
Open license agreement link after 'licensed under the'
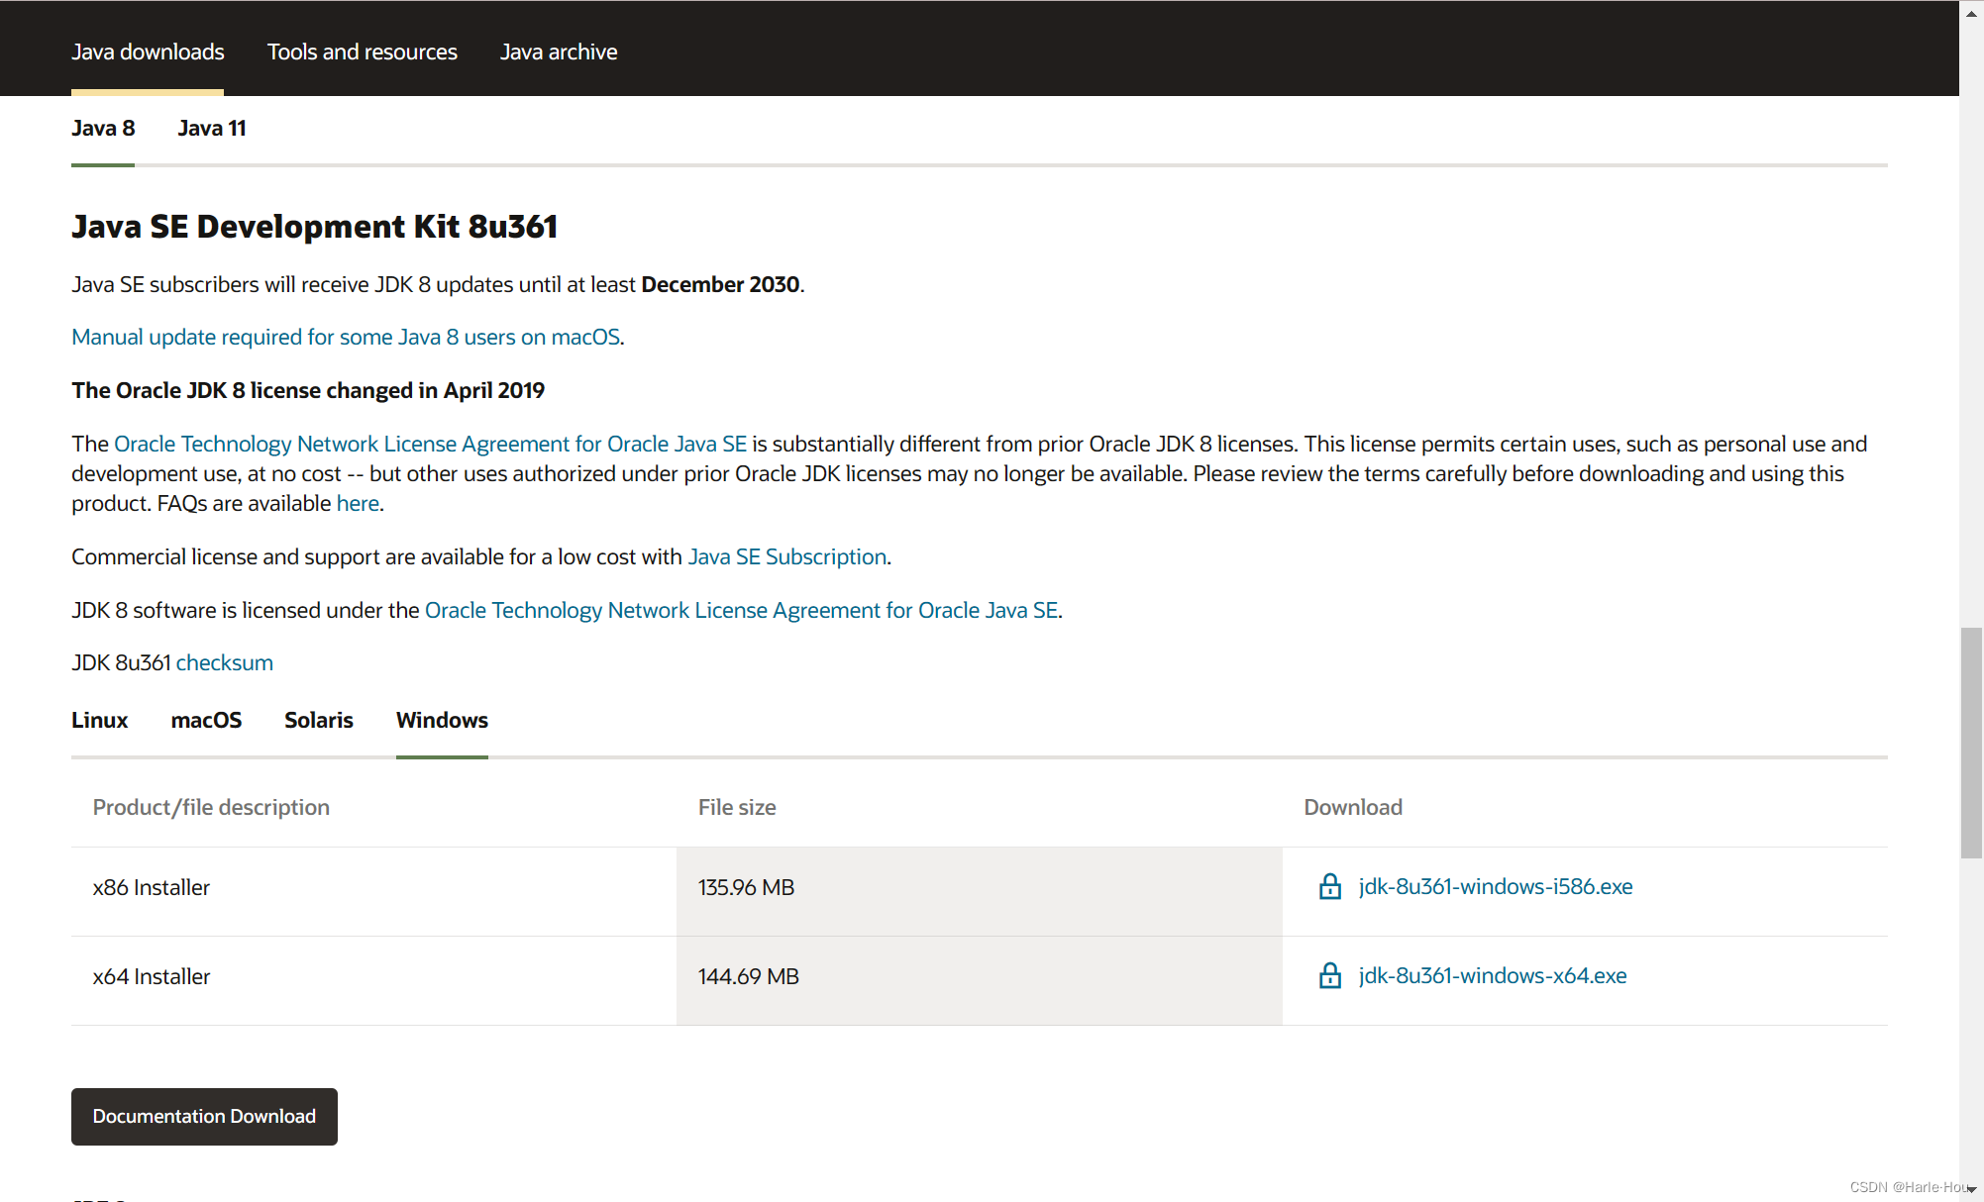(742, 610)
